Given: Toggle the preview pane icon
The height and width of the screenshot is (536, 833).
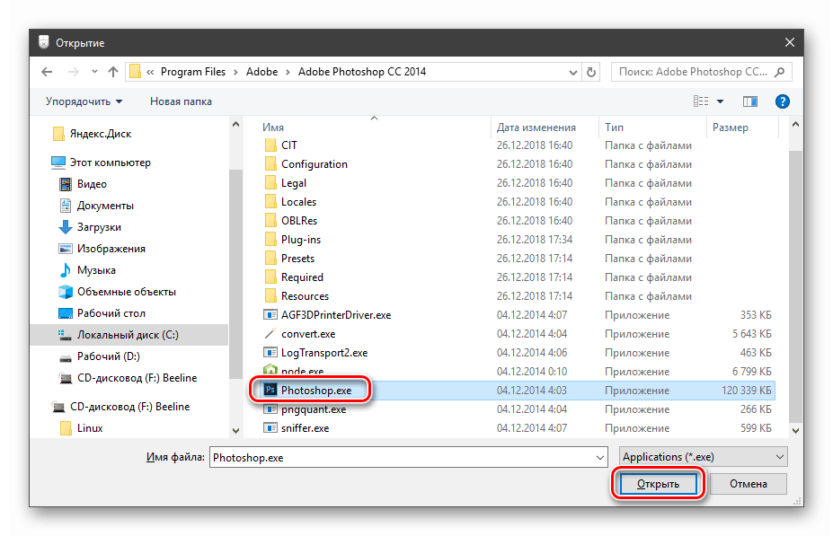Looking at the screenshot, I should [x=750, y=101].
